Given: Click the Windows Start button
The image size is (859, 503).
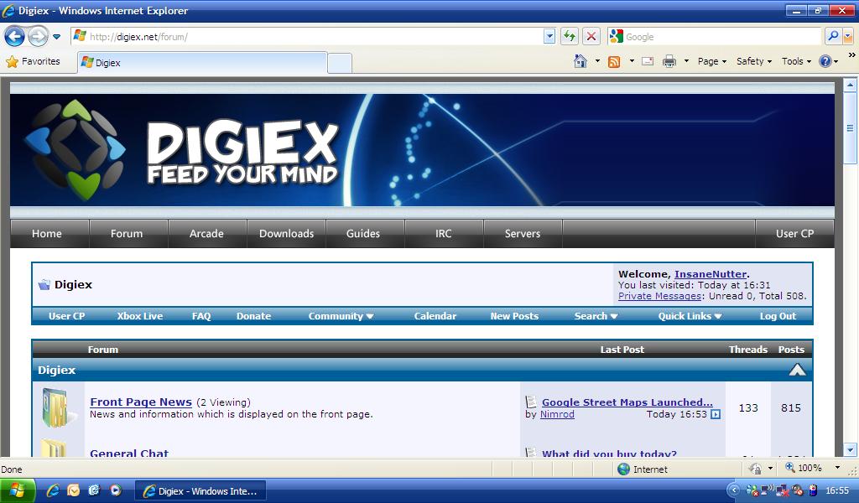Looking at the screenshot, I should [x=18, y=491].
